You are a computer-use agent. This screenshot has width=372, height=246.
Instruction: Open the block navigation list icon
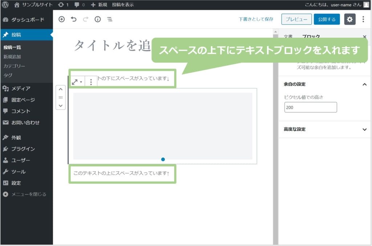pyautogui.click(x=109, y=20)
